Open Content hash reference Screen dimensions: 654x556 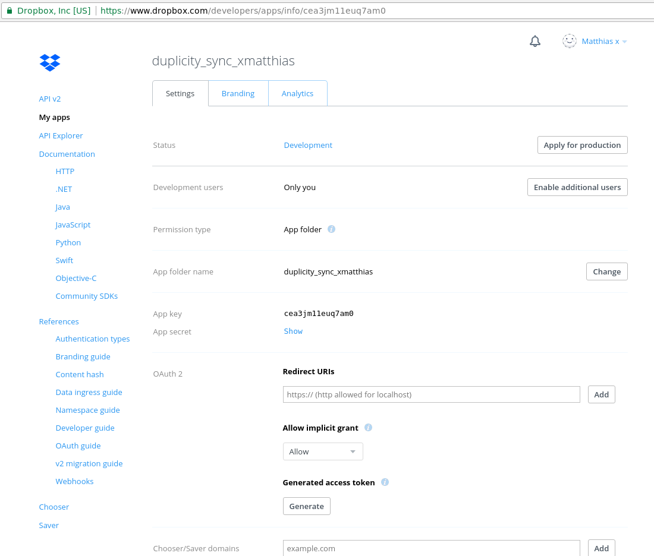click(79, 374)
